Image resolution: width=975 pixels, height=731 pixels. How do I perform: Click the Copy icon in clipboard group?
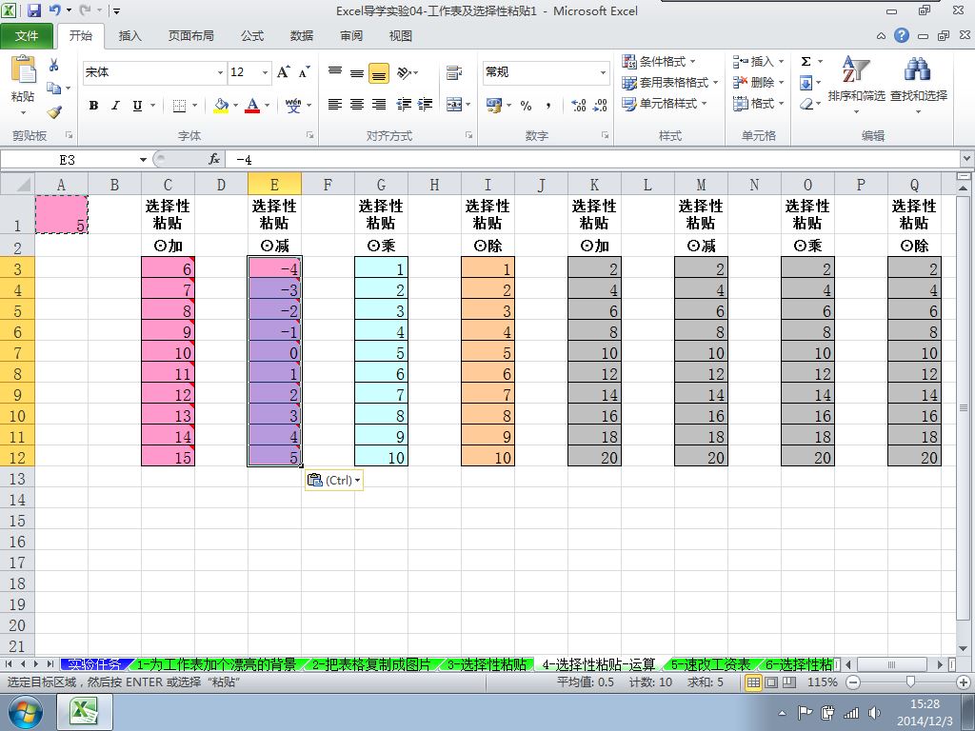tap(54, 89)
